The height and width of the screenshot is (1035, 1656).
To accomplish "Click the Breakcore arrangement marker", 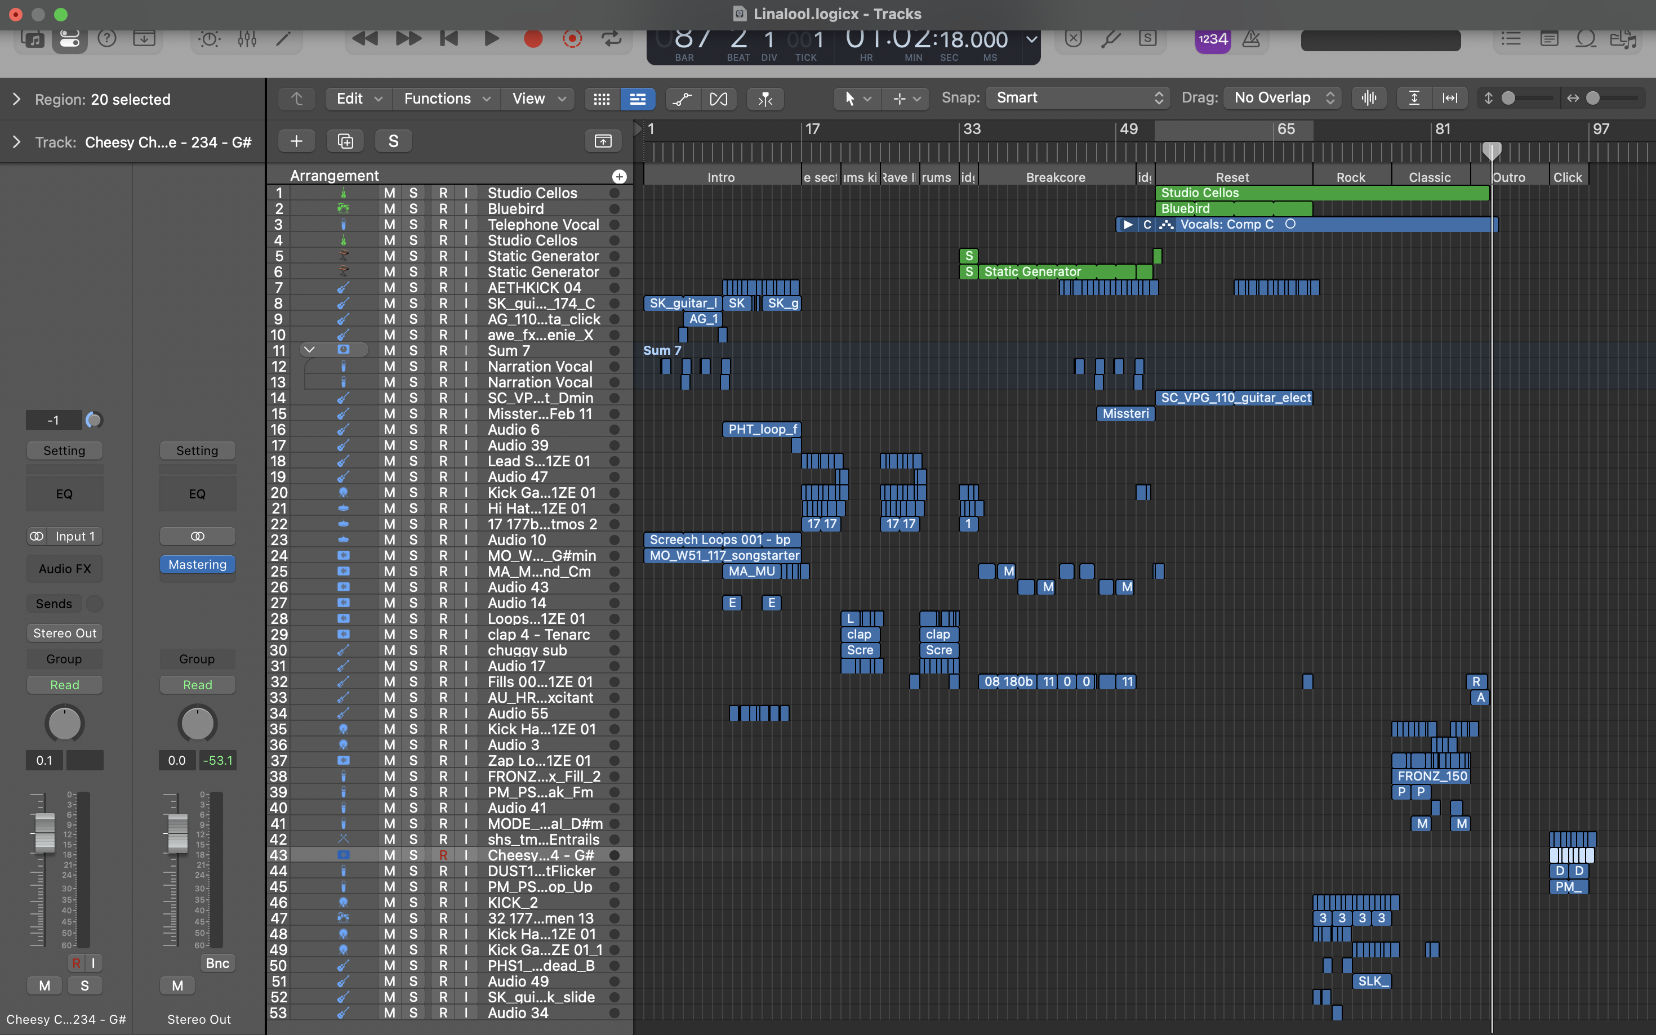I will pos(1055,177).
